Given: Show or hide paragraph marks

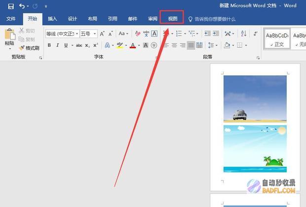Looking at the screenshot, I should 256,34.
